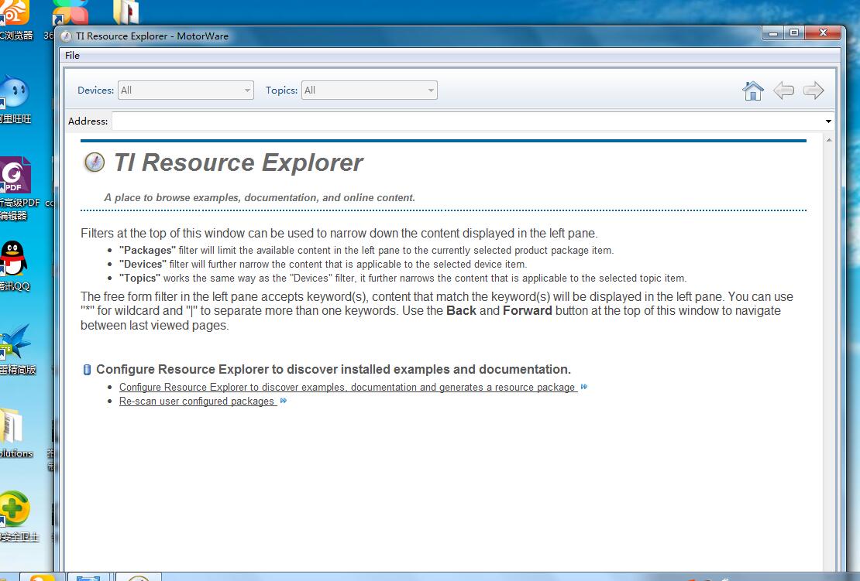Expand the Topics filter dropdown
Image resolution: width=860 pixels, height=581 pixels.
click(x=369, y=91)
